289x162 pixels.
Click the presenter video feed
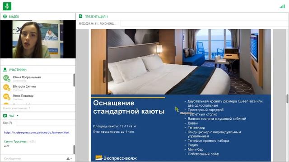[38, 39]
